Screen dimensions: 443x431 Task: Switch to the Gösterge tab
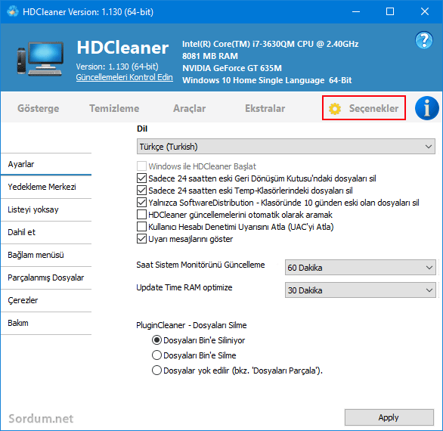click(x=39, y=109)
